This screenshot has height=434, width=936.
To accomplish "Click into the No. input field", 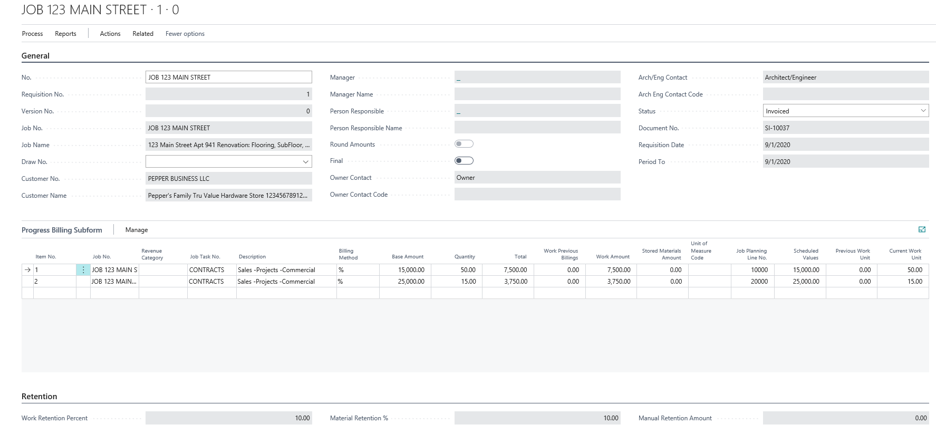I will (228, 78).
